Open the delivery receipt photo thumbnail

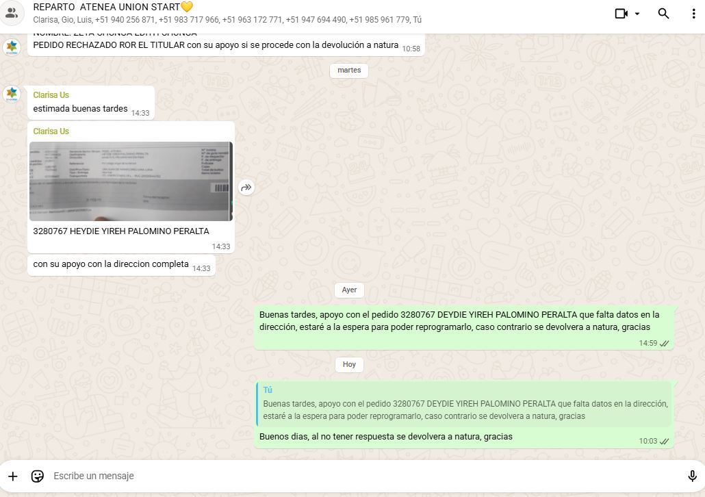pyautogui.click(x=131, y=181)
